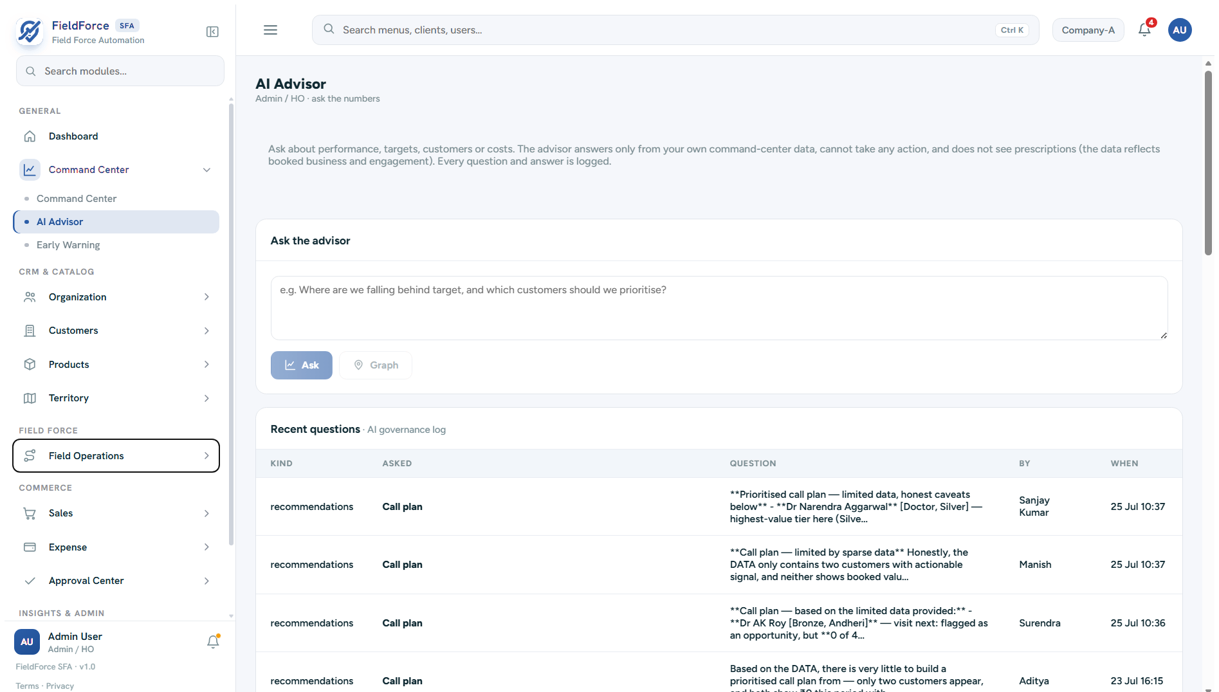Viewport: 1219px width, 692px height.
Task: Click the Graph button
Action: [x=376, y=365]
